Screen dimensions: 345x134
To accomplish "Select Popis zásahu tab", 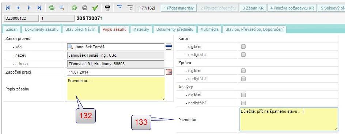I will coord(114,29).
